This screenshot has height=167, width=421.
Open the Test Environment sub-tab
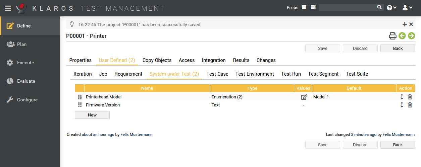(255, 74)
